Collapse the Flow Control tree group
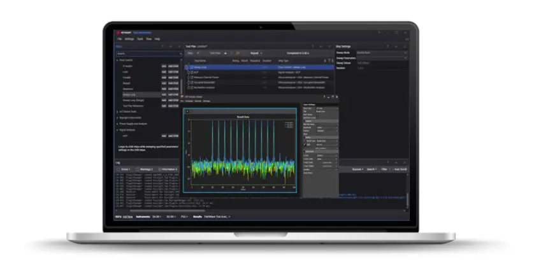 click(117, 60)
